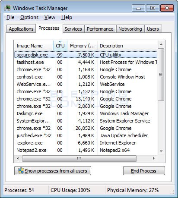This screenshot has height=198, width=178.
Task: Click the vertical scrollbar down arrow
Action: (161, 151)
